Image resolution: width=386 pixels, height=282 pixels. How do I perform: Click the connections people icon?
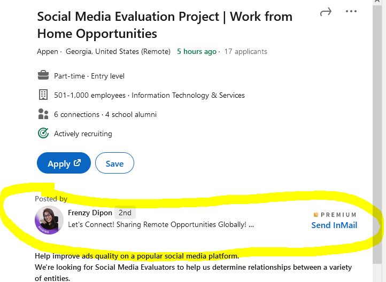(x=43, y=114)
